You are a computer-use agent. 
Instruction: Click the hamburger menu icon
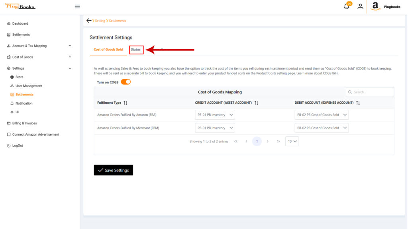pyautogui.click(x=77, y=6)
